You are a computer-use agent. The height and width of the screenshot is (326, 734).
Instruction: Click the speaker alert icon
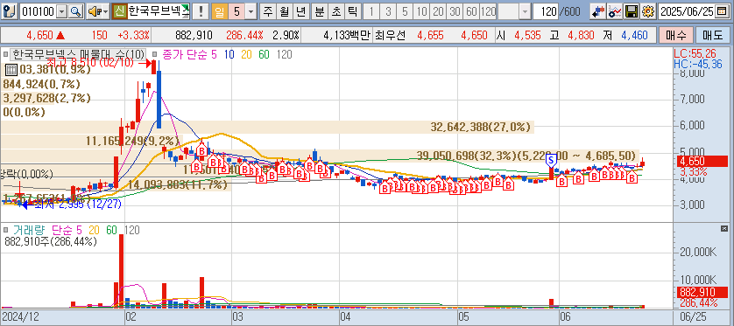point(94,11)
